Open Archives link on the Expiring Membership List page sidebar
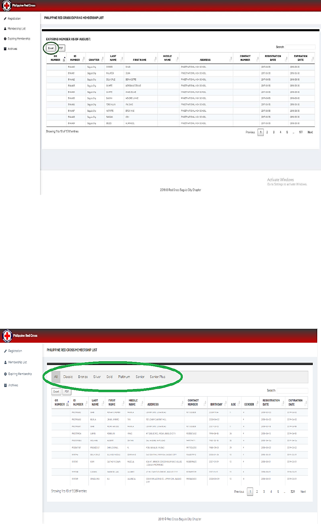Image resolution: width=321 pixels, height=524 pixels. click(x=12, y=49)
